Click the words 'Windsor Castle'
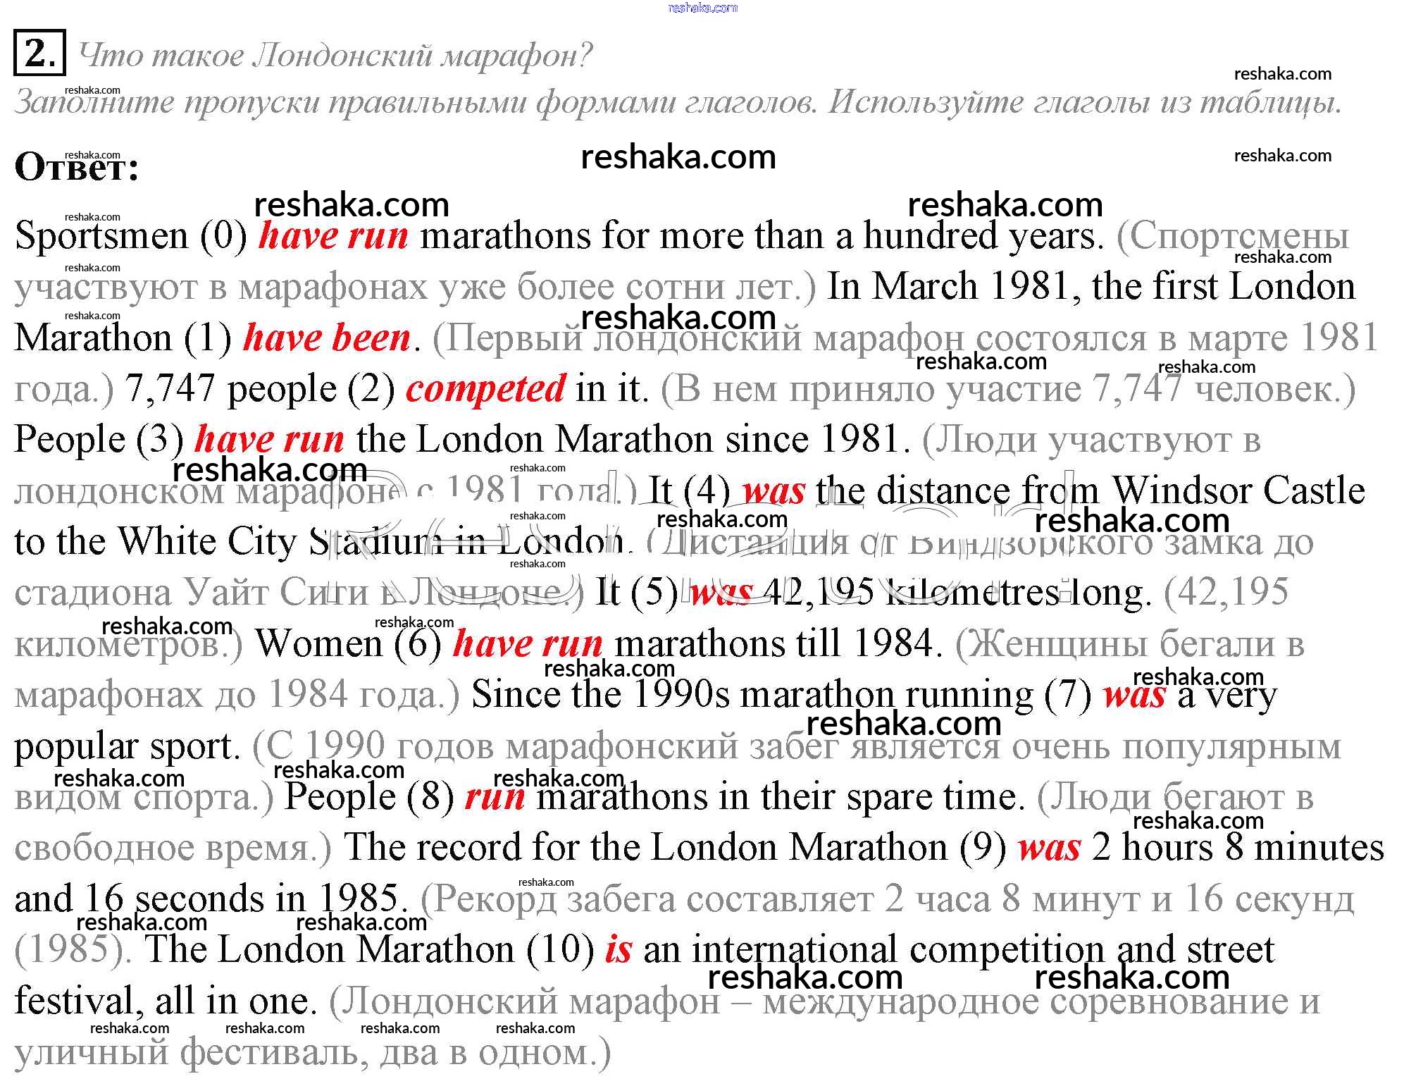1404x1086 pixels. (1238, 490)
